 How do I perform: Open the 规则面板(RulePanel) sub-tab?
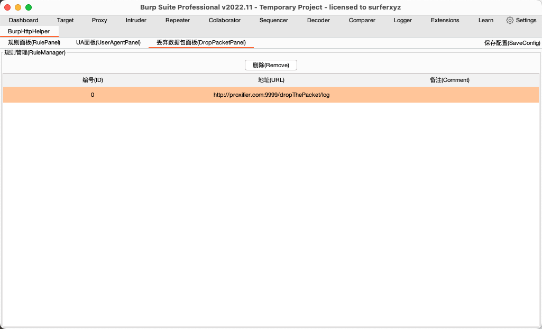coord(34,43)
